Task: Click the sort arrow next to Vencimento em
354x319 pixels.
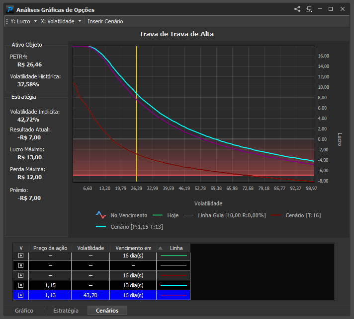Action: click(x=160, y=248)
